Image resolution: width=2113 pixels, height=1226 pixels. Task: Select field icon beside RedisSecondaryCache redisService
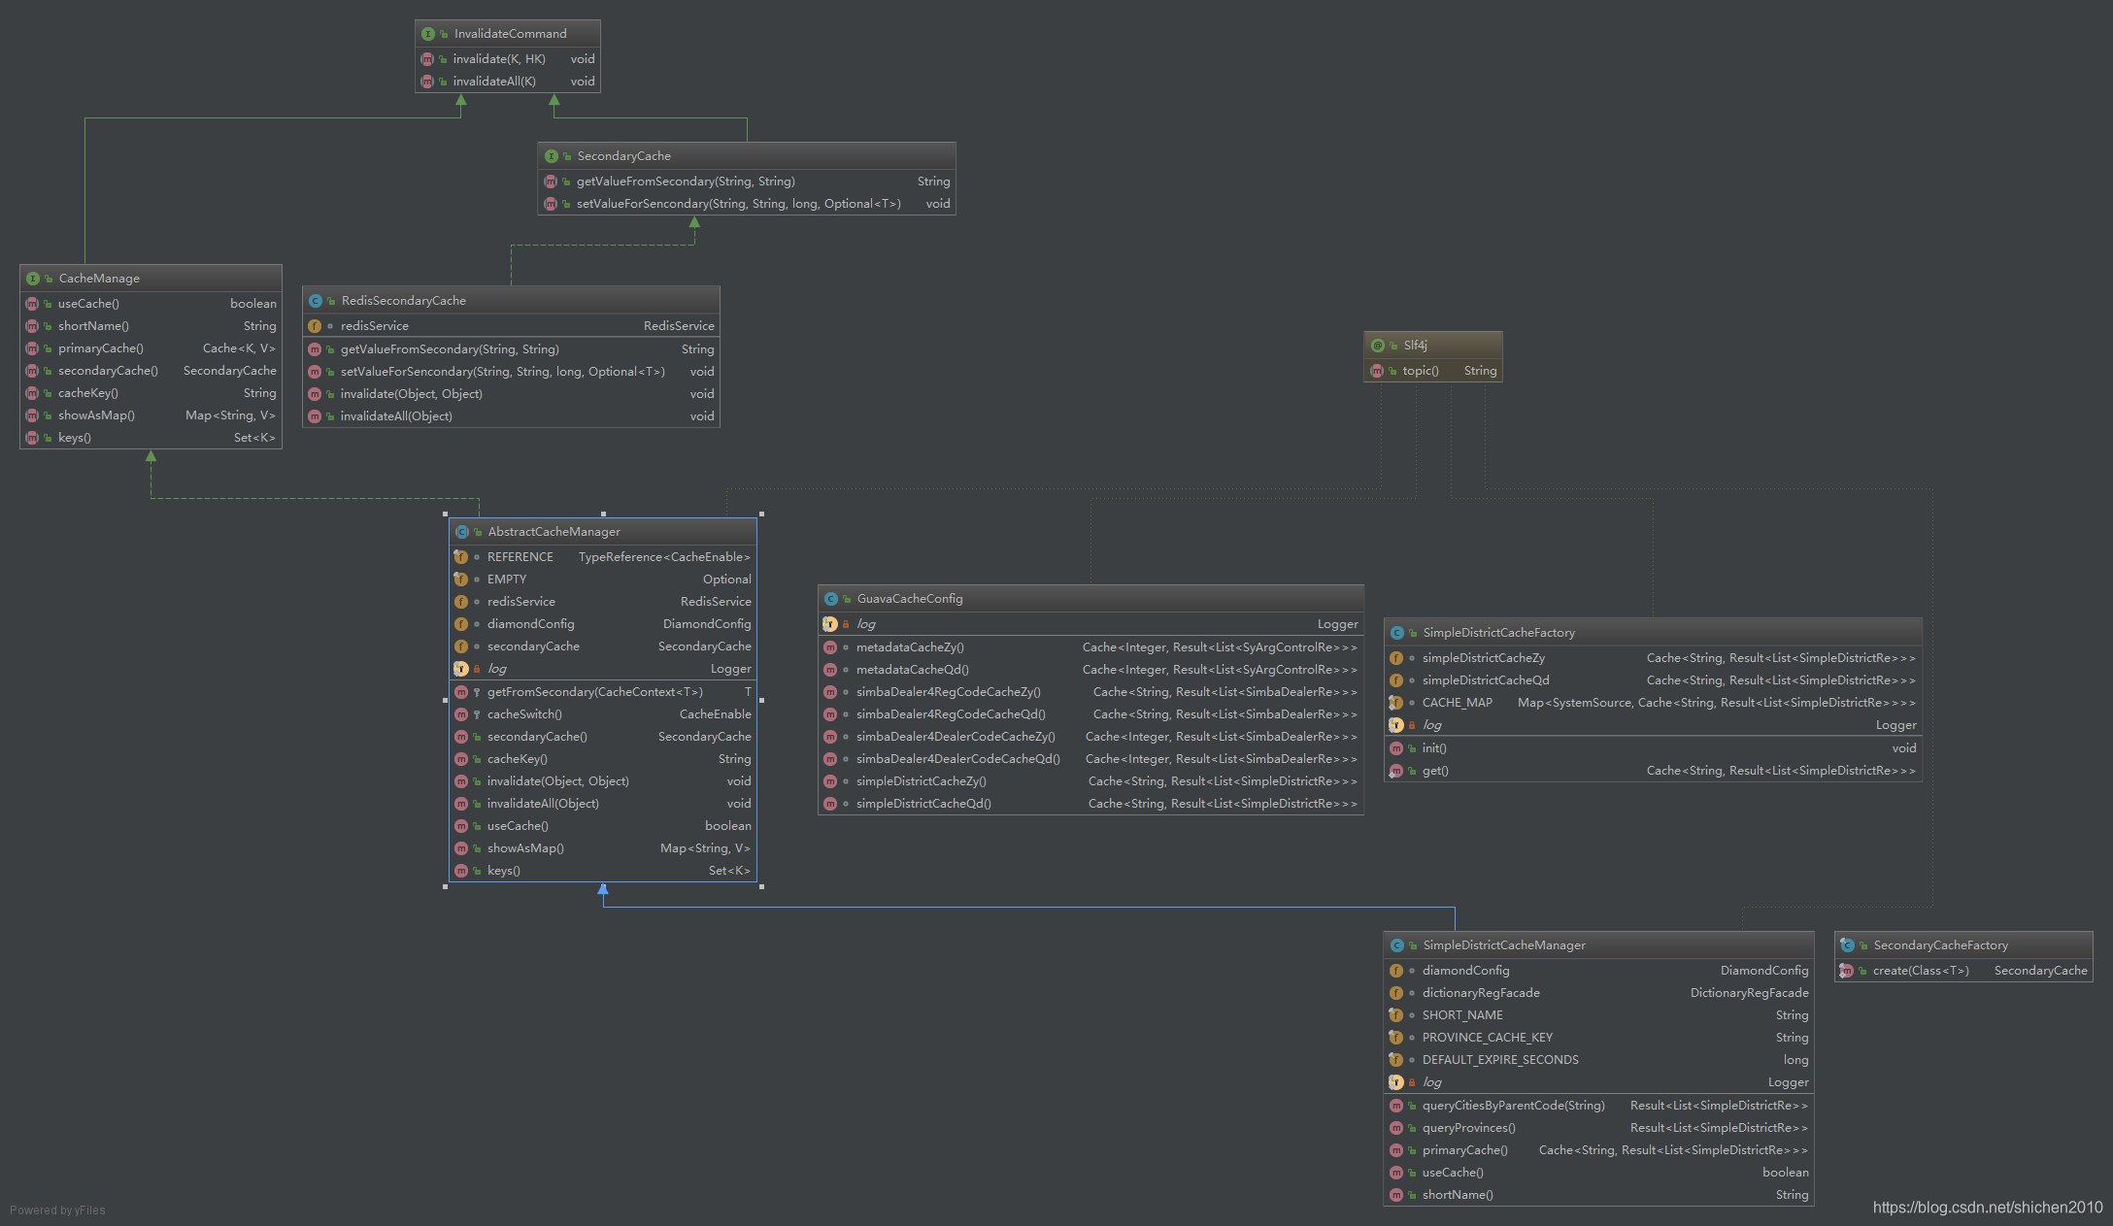tap(314, 326)
